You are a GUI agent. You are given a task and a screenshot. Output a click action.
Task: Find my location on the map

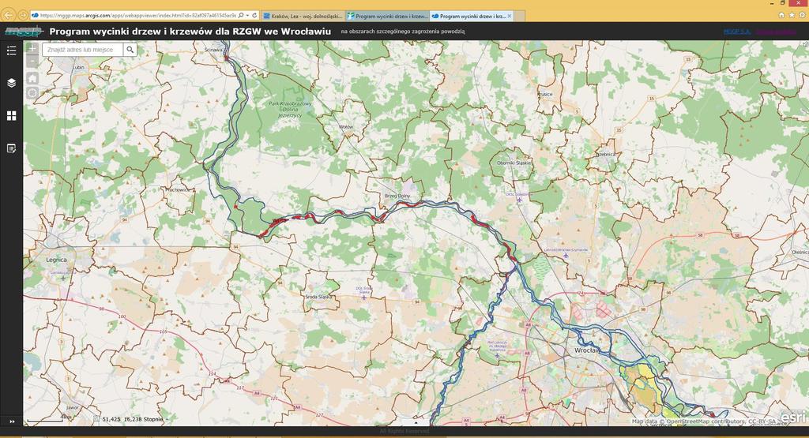pyautogui.click(x=32, y=93)
